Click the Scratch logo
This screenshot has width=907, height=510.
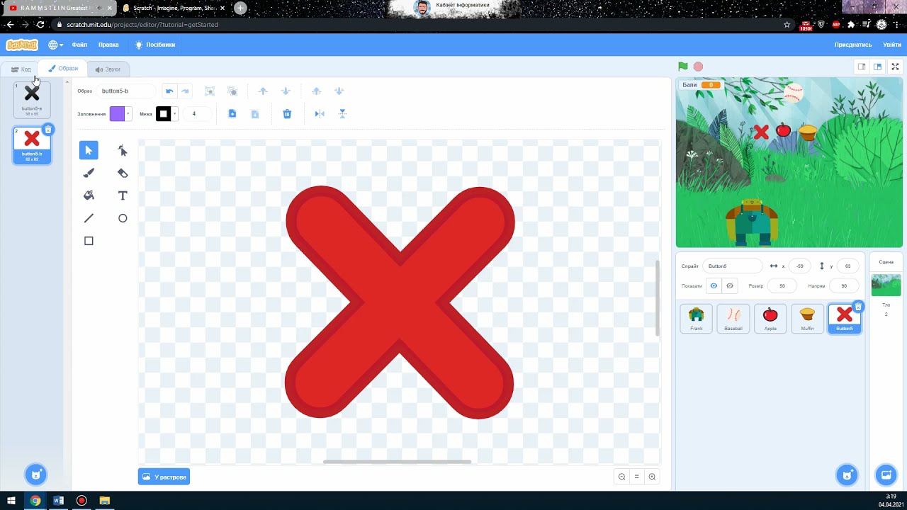click(x=22, y=45)
